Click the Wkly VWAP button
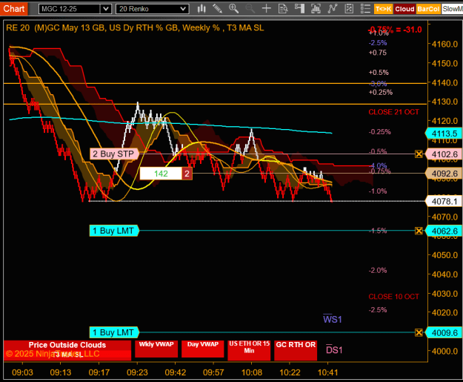 (156, 349)
